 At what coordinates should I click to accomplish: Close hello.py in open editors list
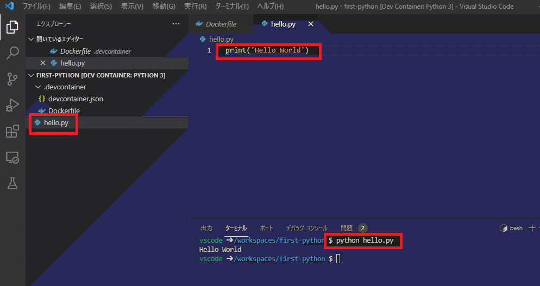[x=43, y=63]
